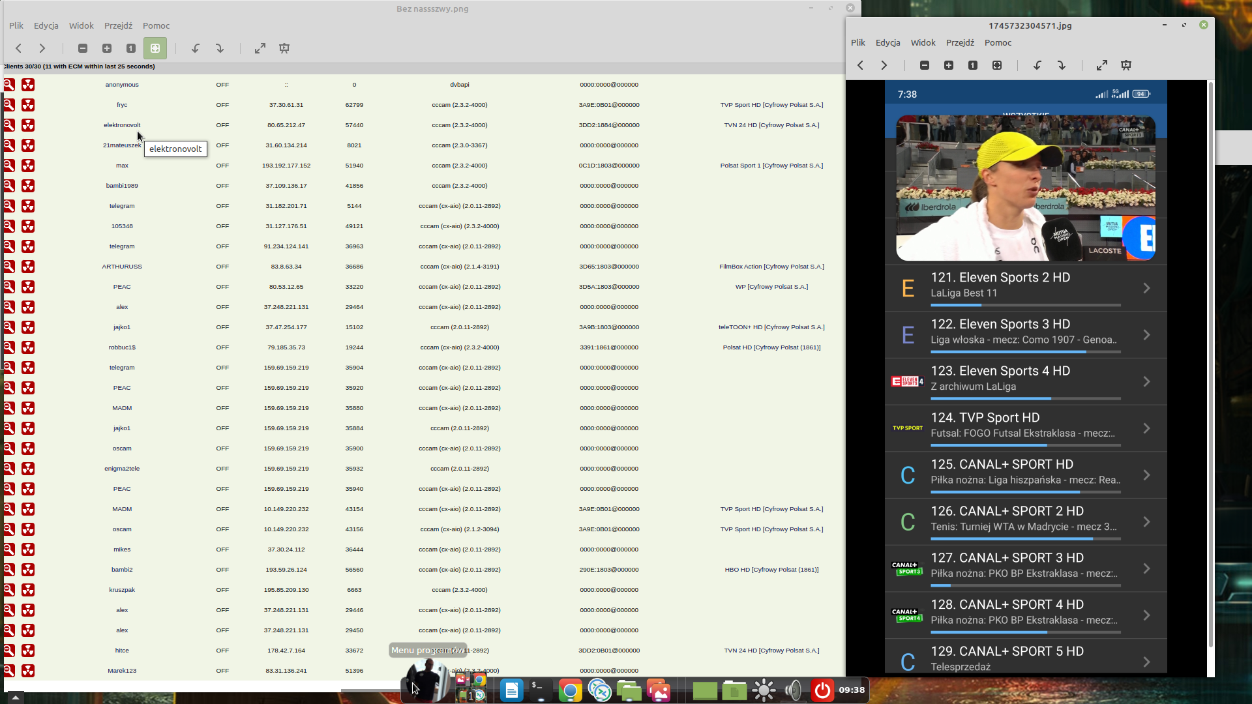
Task: Open Przejdź menu in right viewer
Action: 960,42
